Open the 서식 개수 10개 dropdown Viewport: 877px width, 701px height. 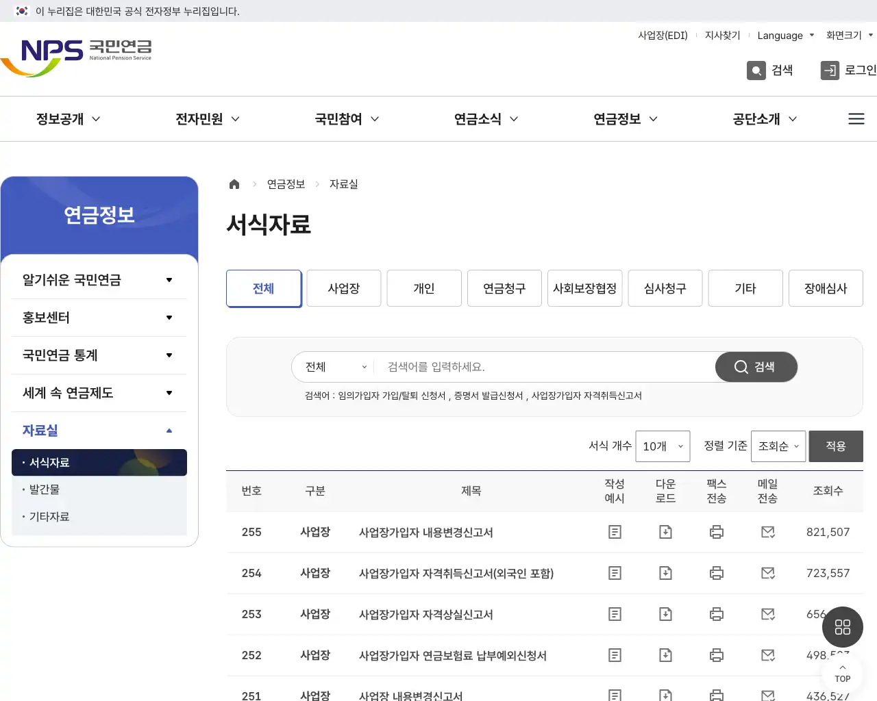663,446
